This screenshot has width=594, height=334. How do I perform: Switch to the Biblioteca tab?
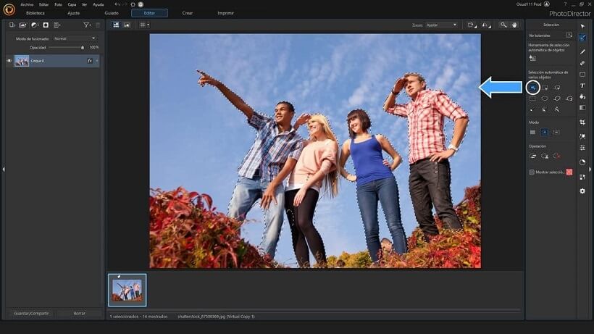click(x=35, y=13)
